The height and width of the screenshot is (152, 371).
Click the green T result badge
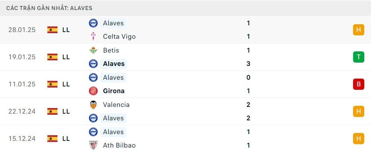pos(358,57)
